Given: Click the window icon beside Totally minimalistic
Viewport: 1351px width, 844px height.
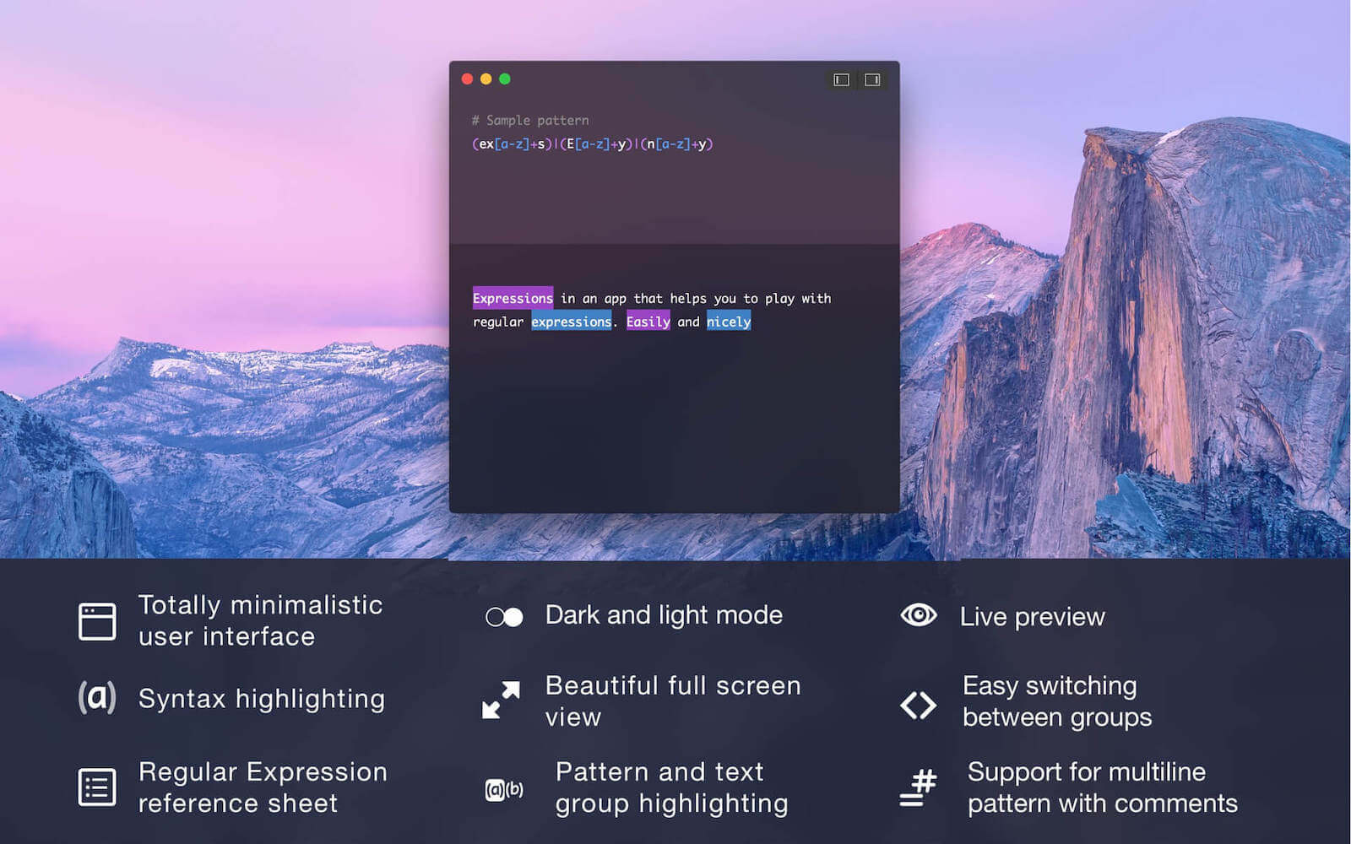Looking at the screenshot, I should 97,621.
